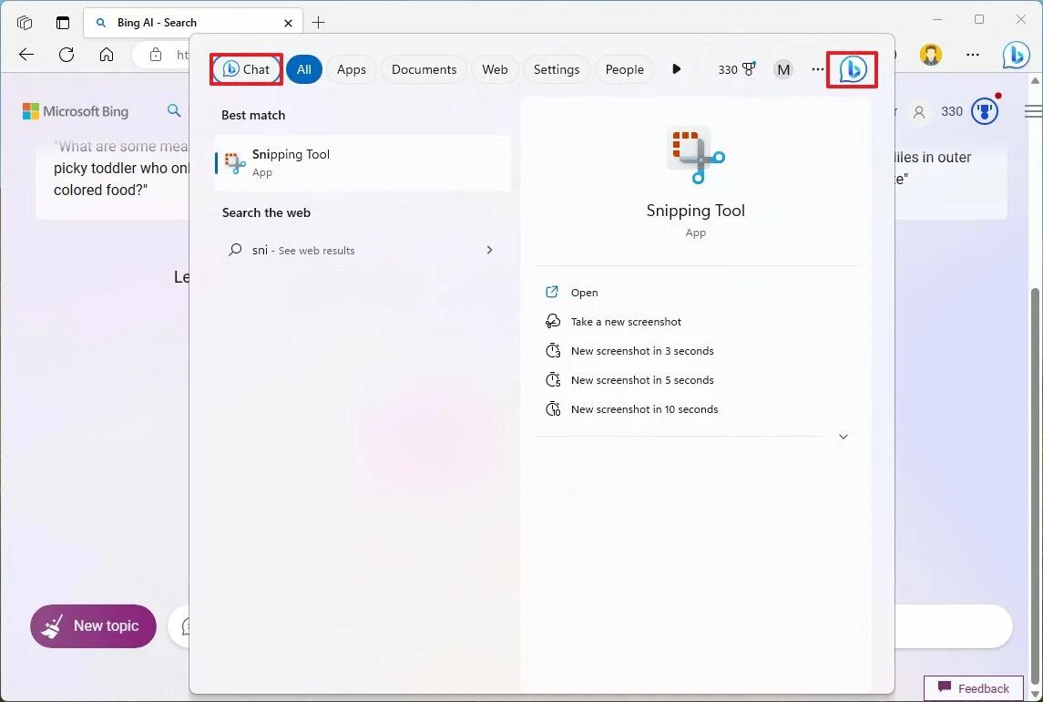Close the Bing AI - Search tab

(x=288, y=23)
